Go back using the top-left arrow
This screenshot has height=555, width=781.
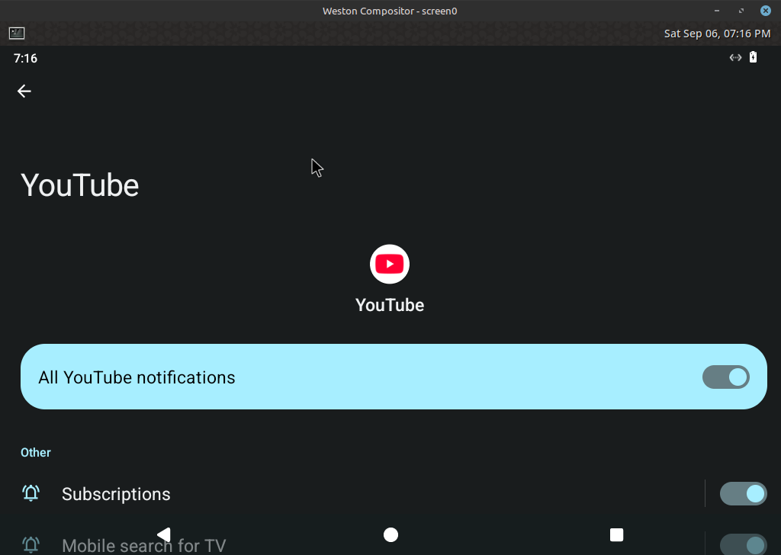(24, 91)
